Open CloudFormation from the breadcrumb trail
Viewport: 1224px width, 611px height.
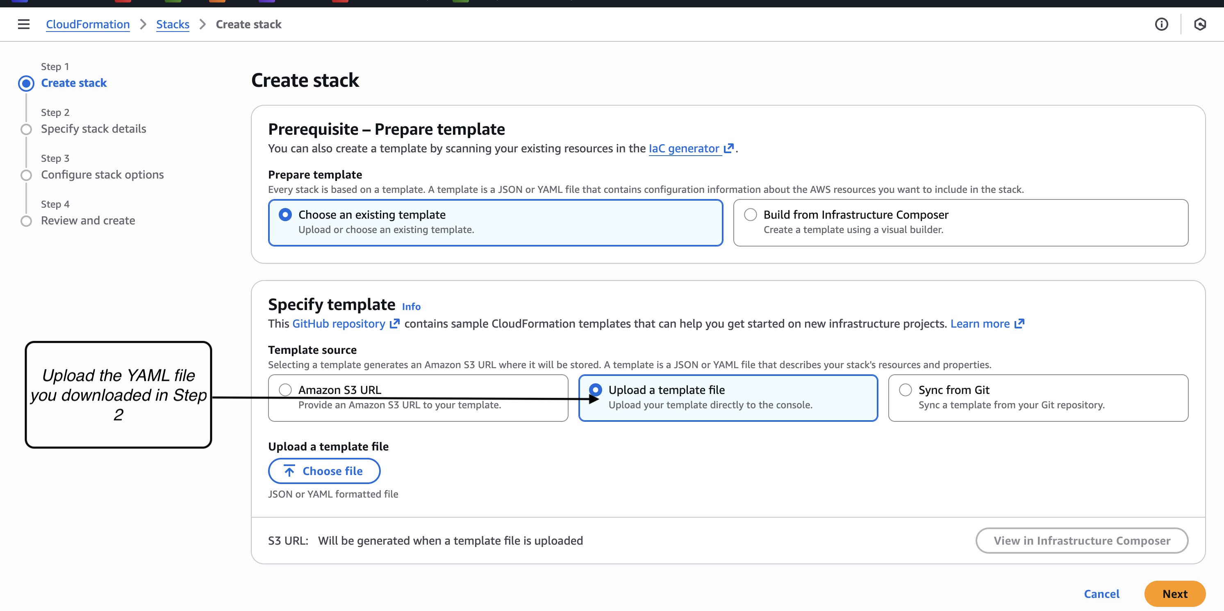(x=87, y=24)
